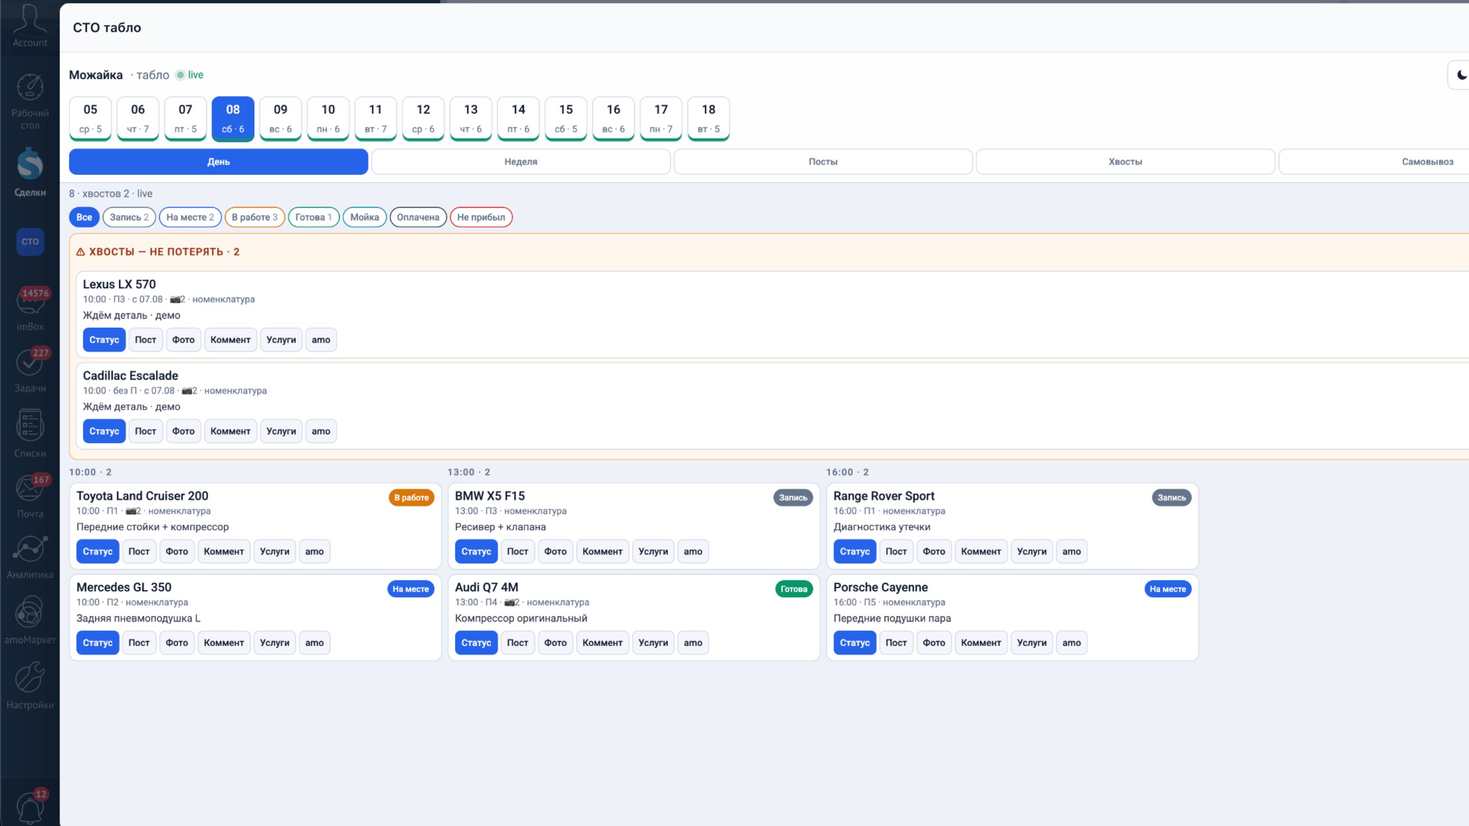Click Услуги on Toyota Land Cruiser 200 card
Image resolution: width=1469 pixels, height=826 pixels.
point(274,551)
